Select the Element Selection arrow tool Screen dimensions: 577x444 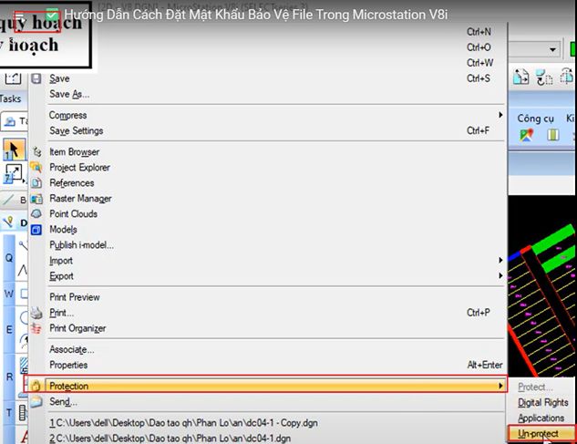14,150
